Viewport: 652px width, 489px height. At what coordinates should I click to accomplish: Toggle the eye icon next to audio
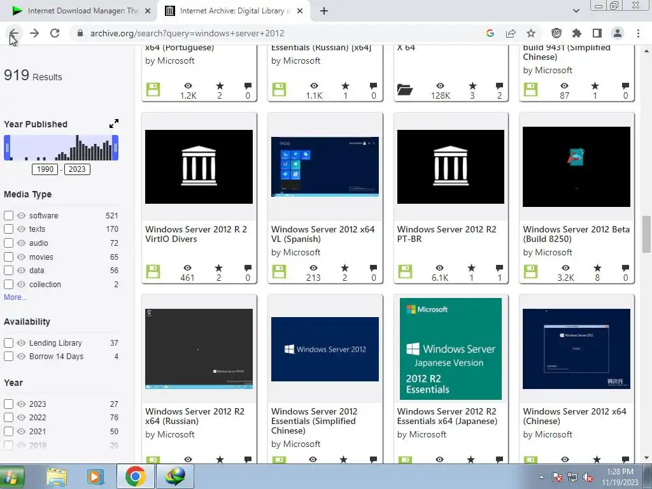click(21, 243)
